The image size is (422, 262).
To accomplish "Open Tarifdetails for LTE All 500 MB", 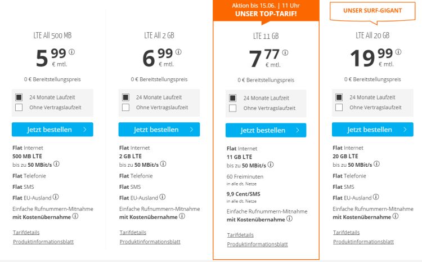I will point(26,232).
